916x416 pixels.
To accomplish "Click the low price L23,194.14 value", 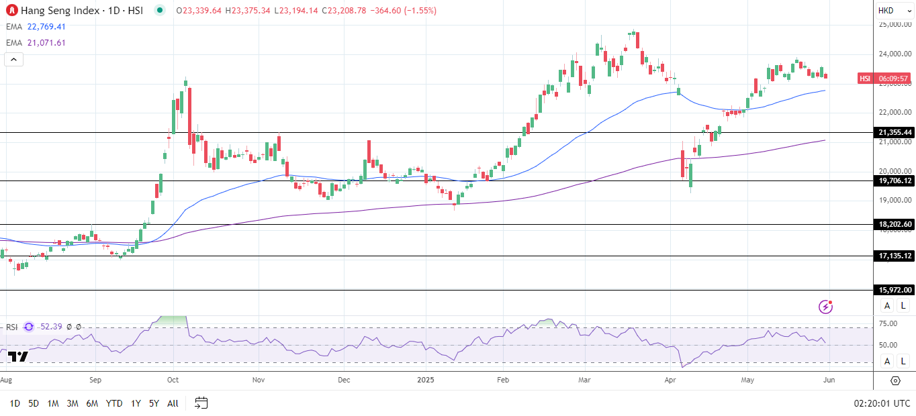I will point(296,11).
